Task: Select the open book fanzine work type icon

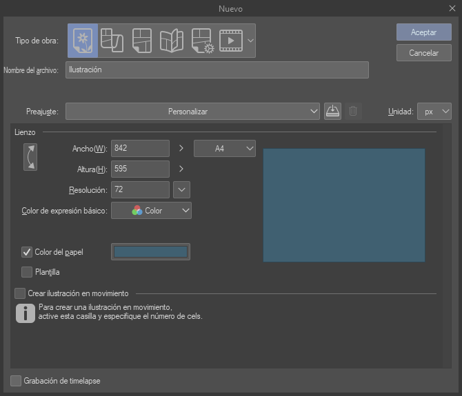Action: tap(171, 41)
